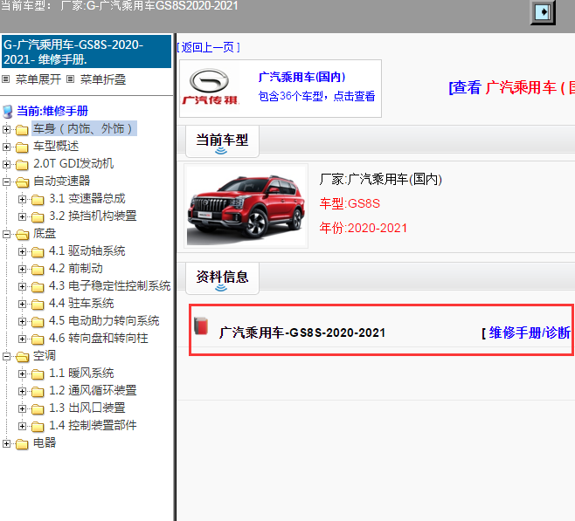
Task: Select the 1.4 控制装置部件 tree label
Action: 93,426
